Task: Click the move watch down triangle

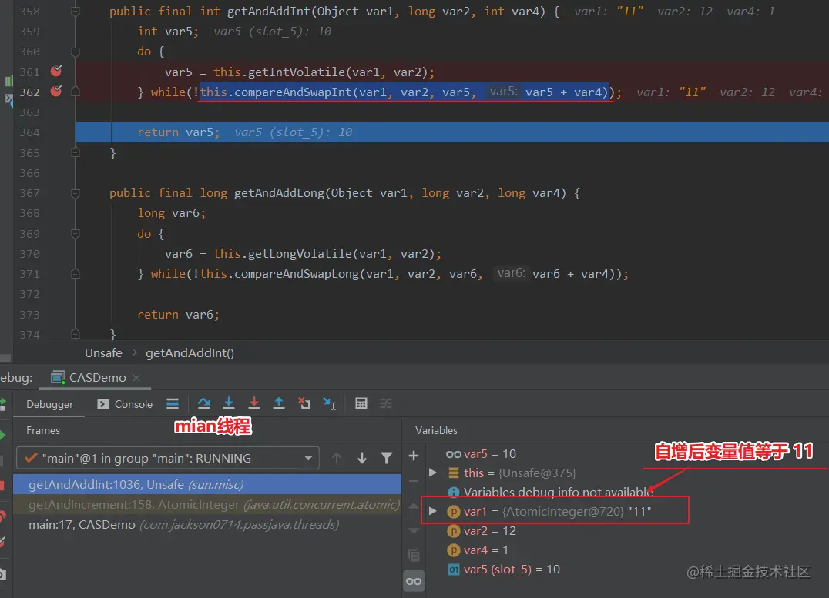Action: click(x=414, y=531)
